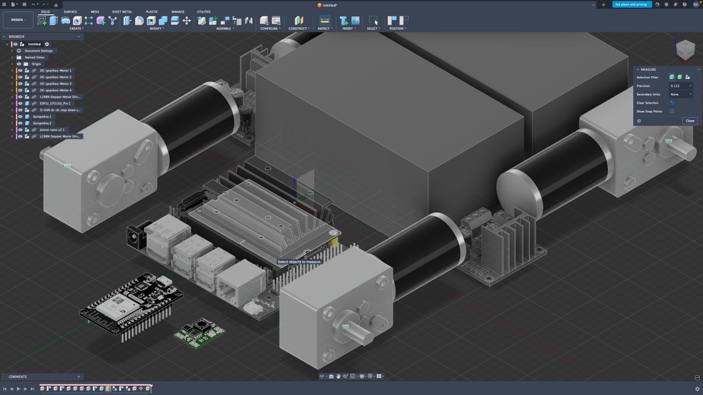The width and height of the screenshot is (703, 395).
Task: Click the Move/Copy arrows icon
Action: 187,21
